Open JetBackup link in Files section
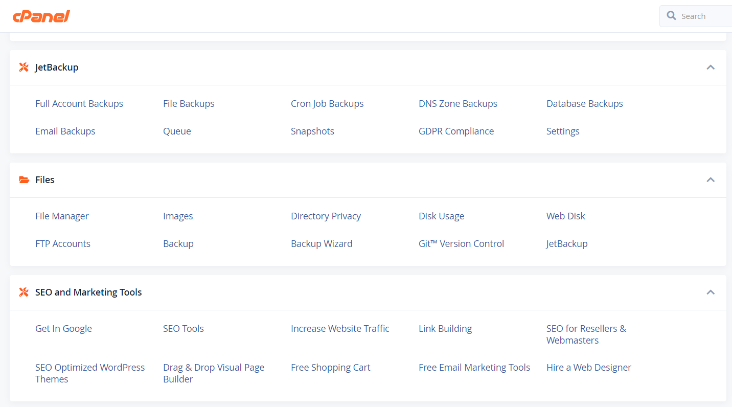Image resolution: width=732 pixels, height=407 pixels. point(567,243)
